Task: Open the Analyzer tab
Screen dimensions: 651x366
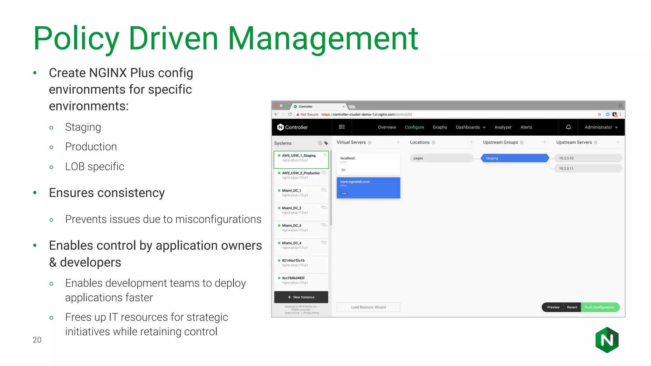Action: click(x=503, y=127)
